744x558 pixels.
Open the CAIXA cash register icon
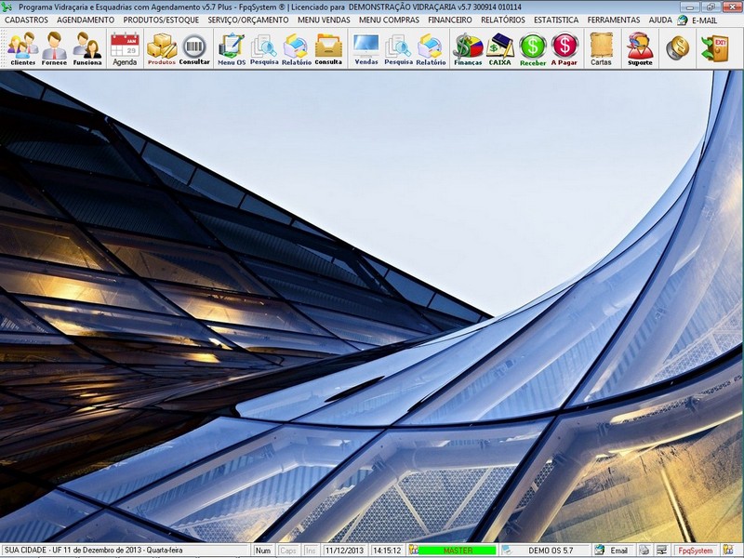pos(500,47)
